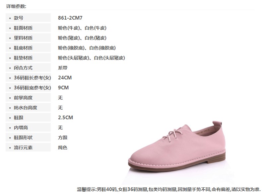Select the 鞋底材质 label row
Viewport: 262px width, 195px height.
click(28, 48)
